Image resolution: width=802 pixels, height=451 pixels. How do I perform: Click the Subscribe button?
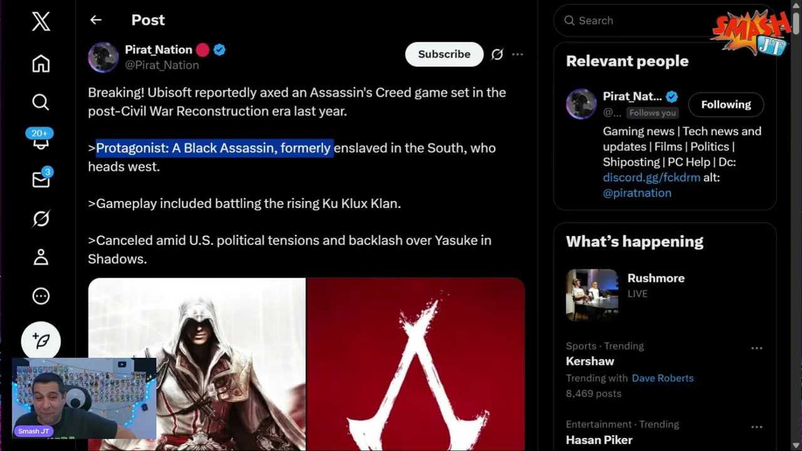pos(444,54)
